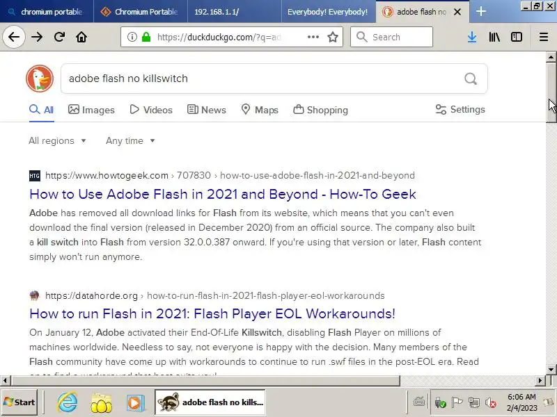The width and height of the screenshot is (557, 417).
Task: Open the hamburger application menu
Action: click(544, 37)
